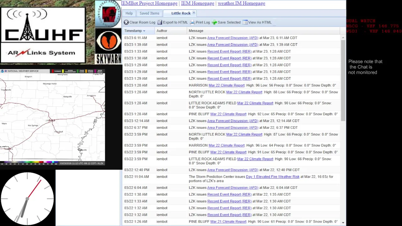The image size is (402, 226).
Task: Open the weather.IM Homepage link
Action: (x=241, y=3)
